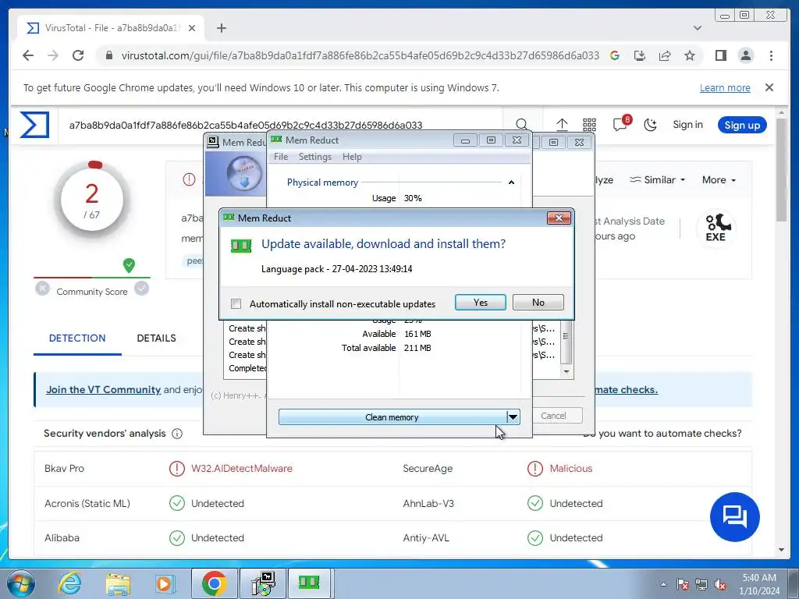Close the Mem Reduct update dialog
The width and height of the screenshot is (799, 599).
click(559, 218)
